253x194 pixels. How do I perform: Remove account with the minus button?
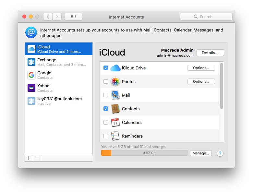[x=37, y=158]
